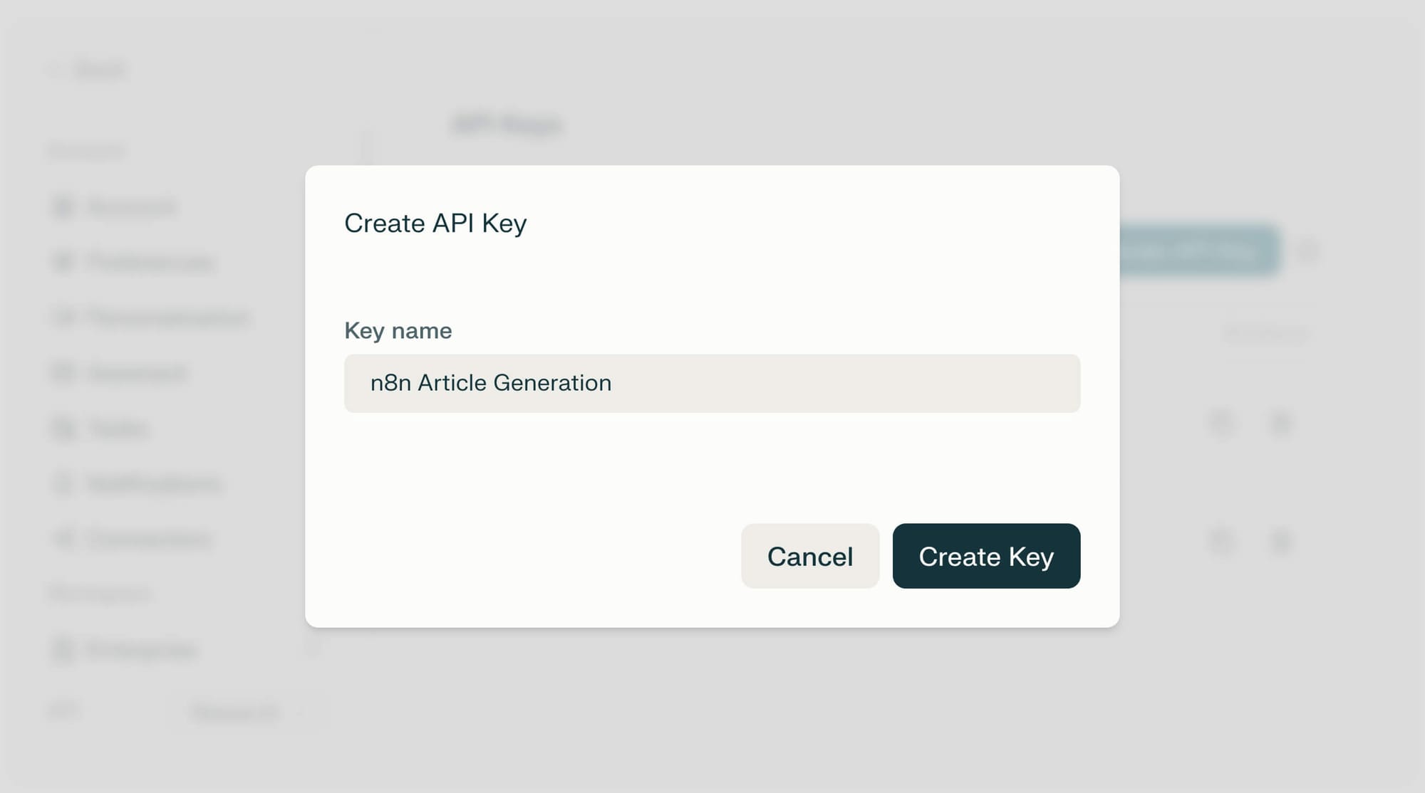Click the delete icon in the second key row
Screen dimensions: 1425x793
click(x=1281, y=541)
